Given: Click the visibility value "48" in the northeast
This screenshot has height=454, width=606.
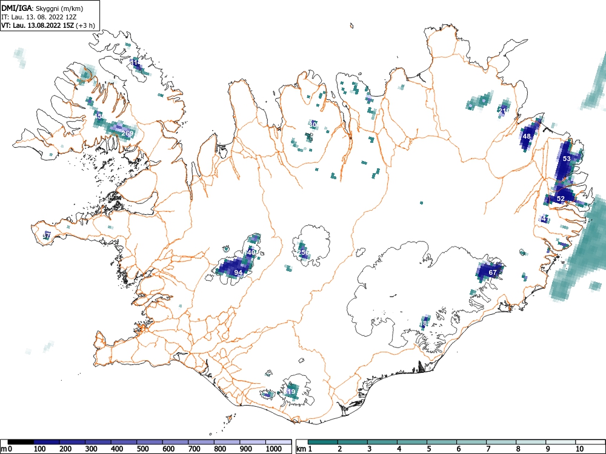Looking at the screenshot, I should tap(527, 136).
